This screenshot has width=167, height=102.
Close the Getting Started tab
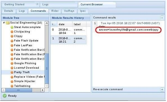37,4
